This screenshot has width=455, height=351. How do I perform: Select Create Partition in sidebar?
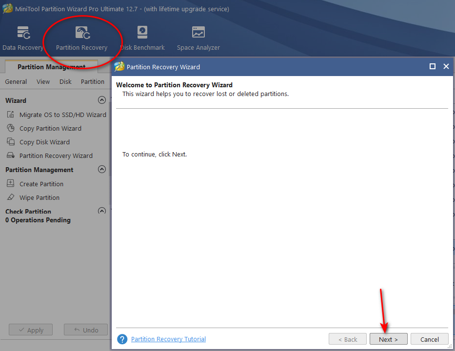click(x=41, y=184)
